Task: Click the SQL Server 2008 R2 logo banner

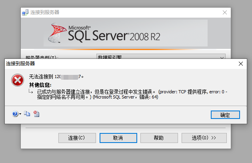Action: coord(126,33)
